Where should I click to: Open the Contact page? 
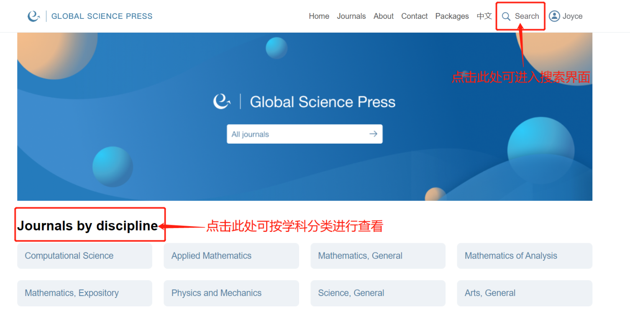(414, 16)
